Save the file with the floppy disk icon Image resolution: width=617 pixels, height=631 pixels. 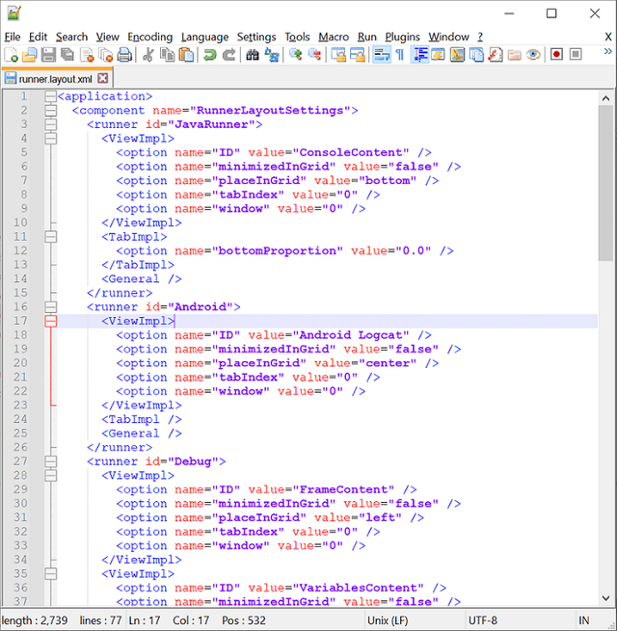(49, 55)
